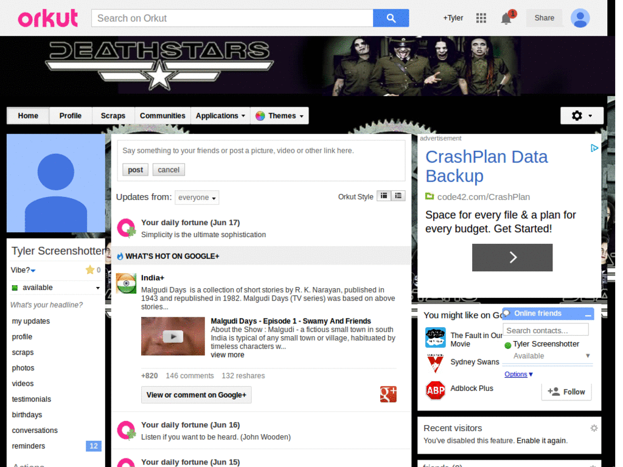The height and width of the screenshot is (467, 623).
Task: Click the Share button
Action: click(545, 18)
